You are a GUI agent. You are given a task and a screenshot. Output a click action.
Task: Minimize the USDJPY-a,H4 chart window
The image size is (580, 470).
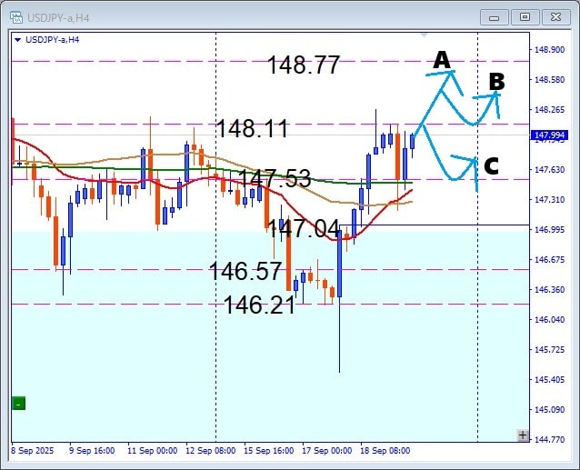(x=495, y=17)
